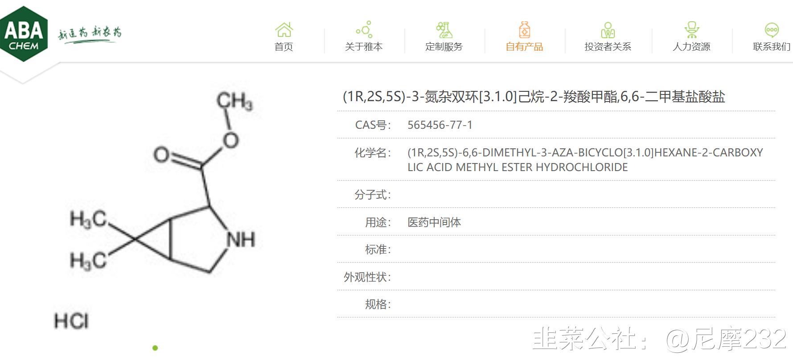The height and width of the screenshot is (360, 793).
Task: Click the molecule icon above 关于雅本
Action: (364, 29)
